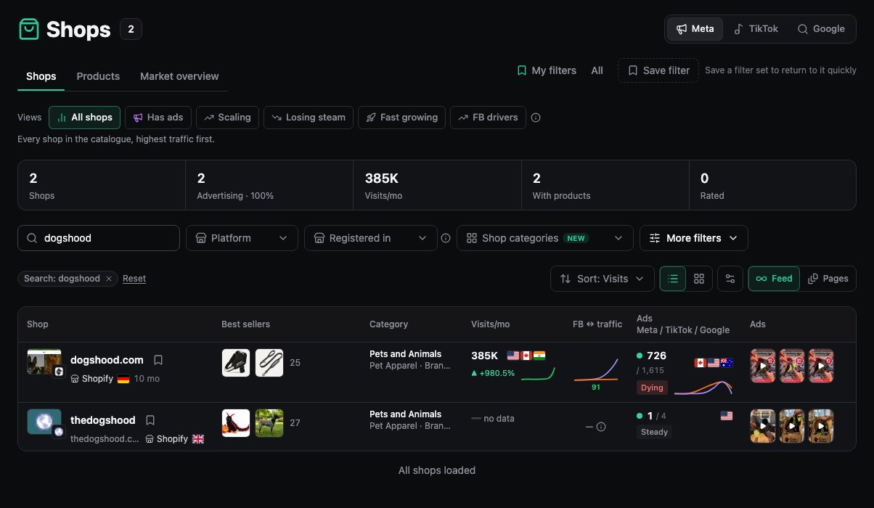Viewport: 874px width, 508px height.
Task: Switch to list view layout
Action: coord(673,279)
